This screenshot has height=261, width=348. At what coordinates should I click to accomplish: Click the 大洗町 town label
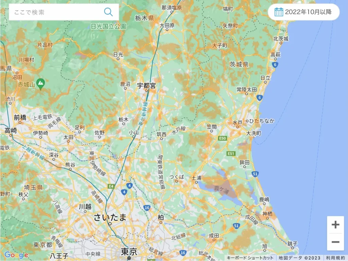(x=254, y=133)
